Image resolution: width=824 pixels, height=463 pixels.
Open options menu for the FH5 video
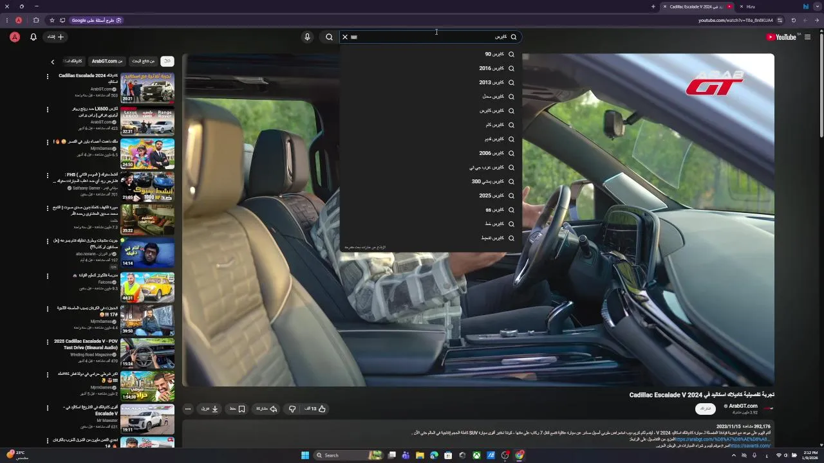click(47, 176)
